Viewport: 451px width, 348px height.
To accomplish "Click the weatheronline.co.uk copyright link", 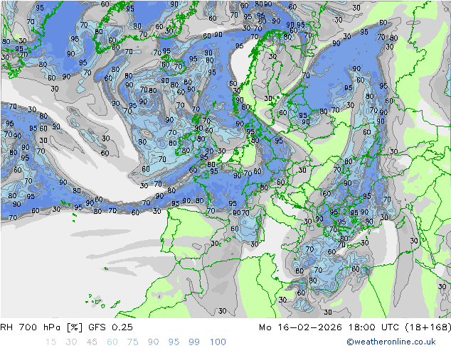I will pyautogui.click(x=391, y=342).
